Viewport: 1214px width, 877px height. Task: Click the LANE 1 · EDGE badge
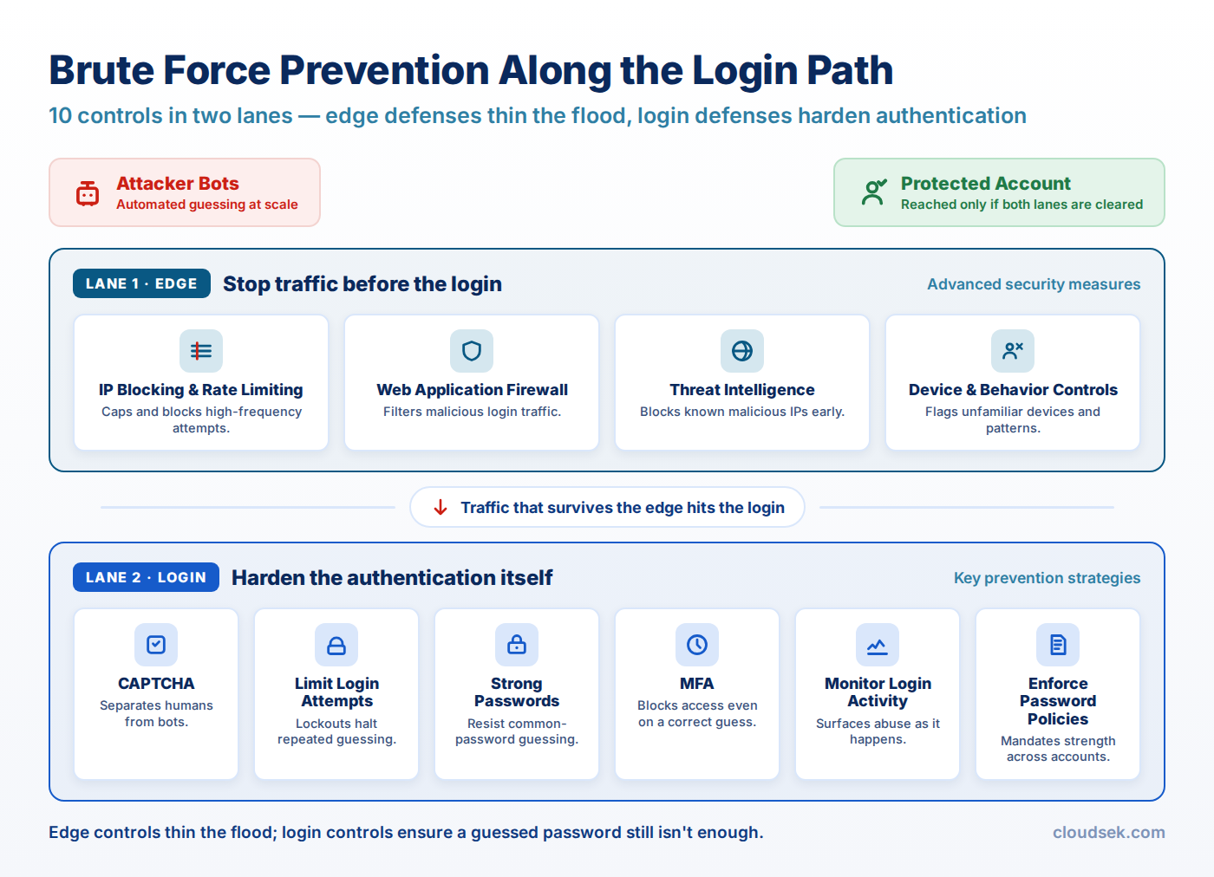141,283
